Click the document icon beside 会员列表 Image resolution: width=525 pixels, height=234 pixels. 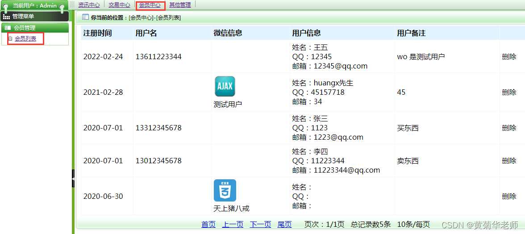point(10,39)
